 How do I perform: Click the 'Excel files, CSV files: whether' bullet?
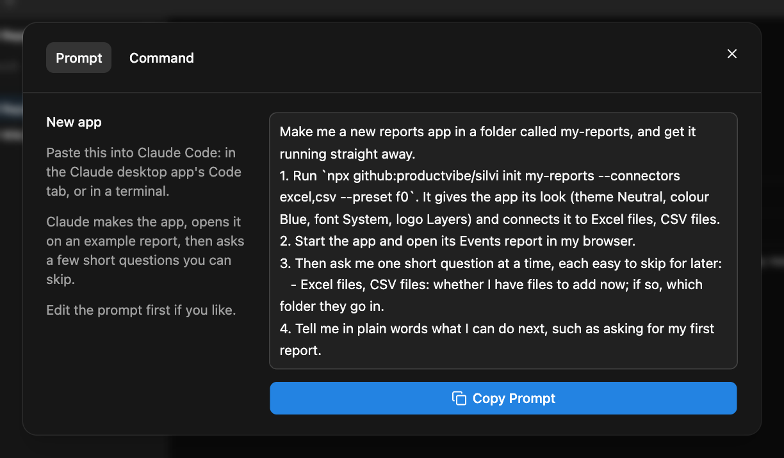[x=491, y=295]
